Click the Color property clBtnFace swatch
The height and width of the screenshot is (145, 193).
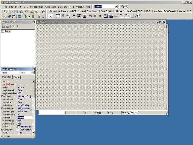click(19, 127)
